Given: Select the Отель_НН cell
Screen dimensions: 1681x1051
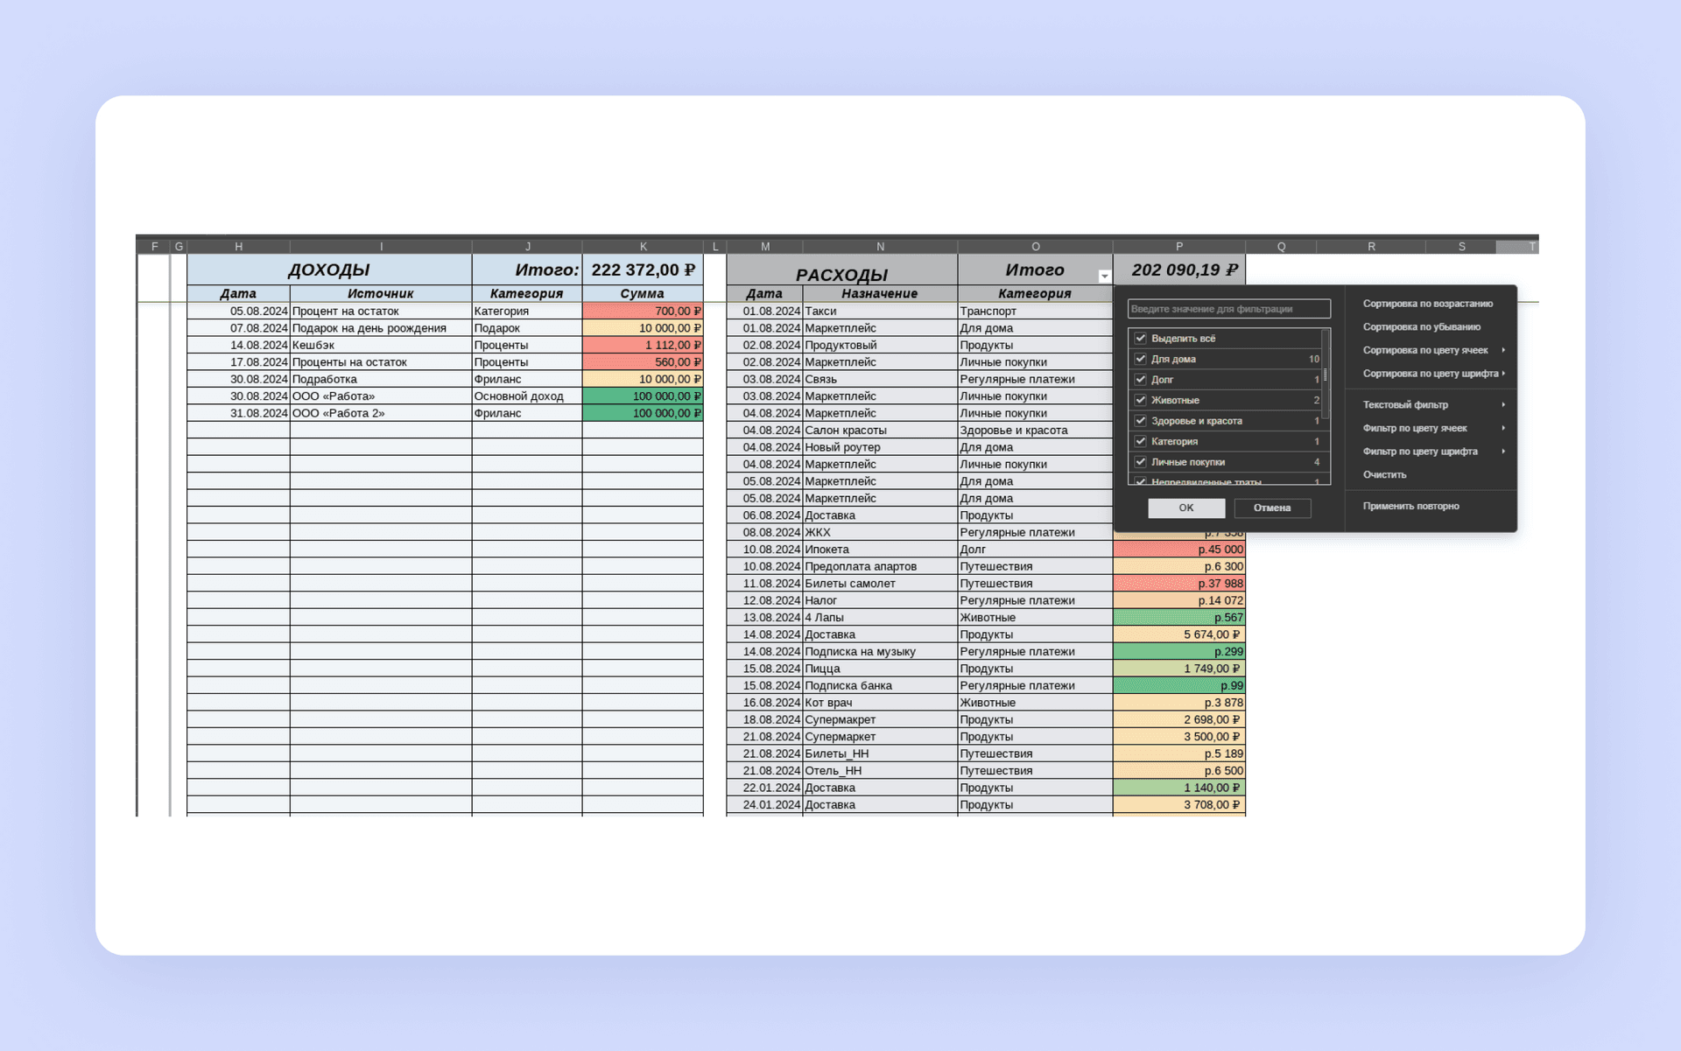Looking at the screenshot, I should coord(880,771).
